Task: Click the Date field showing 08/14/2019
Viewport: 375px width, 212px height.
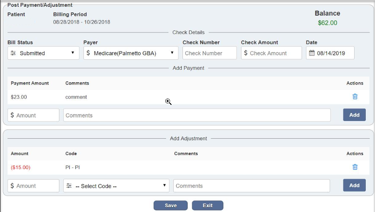Action: [330, 53]
